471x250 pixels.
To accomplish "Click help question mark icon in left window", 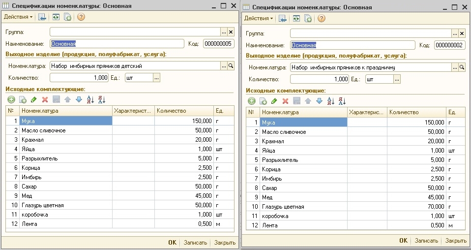I will [x=81, y=17].
